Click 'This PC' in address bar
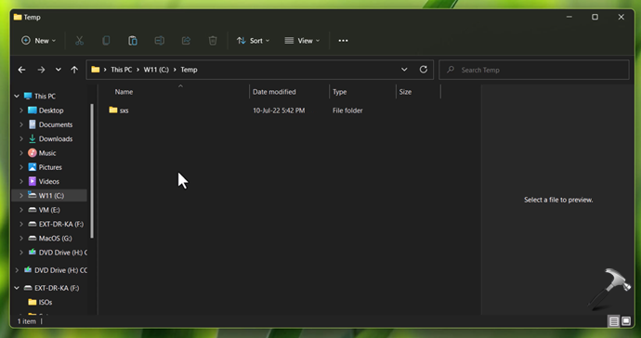Viewport: 641px width, 338px height. (x=122, y=70)
